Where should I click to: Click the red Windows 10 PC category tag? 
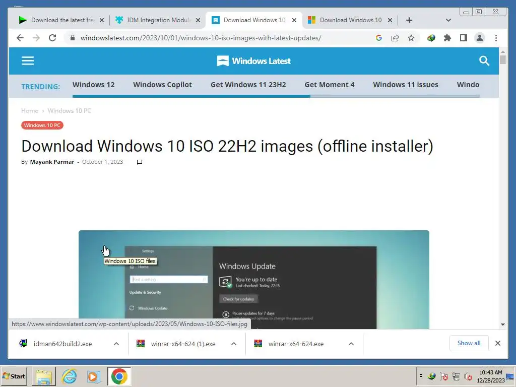point(42,125)
